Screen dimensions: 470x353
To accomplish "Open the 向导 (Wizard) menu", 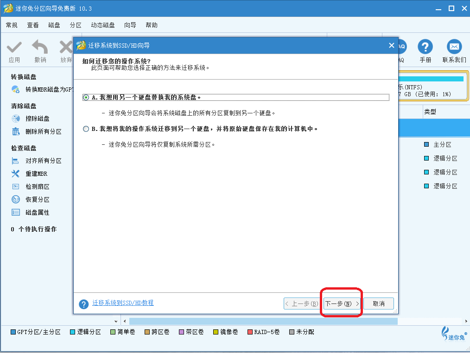I will point(130,25).
